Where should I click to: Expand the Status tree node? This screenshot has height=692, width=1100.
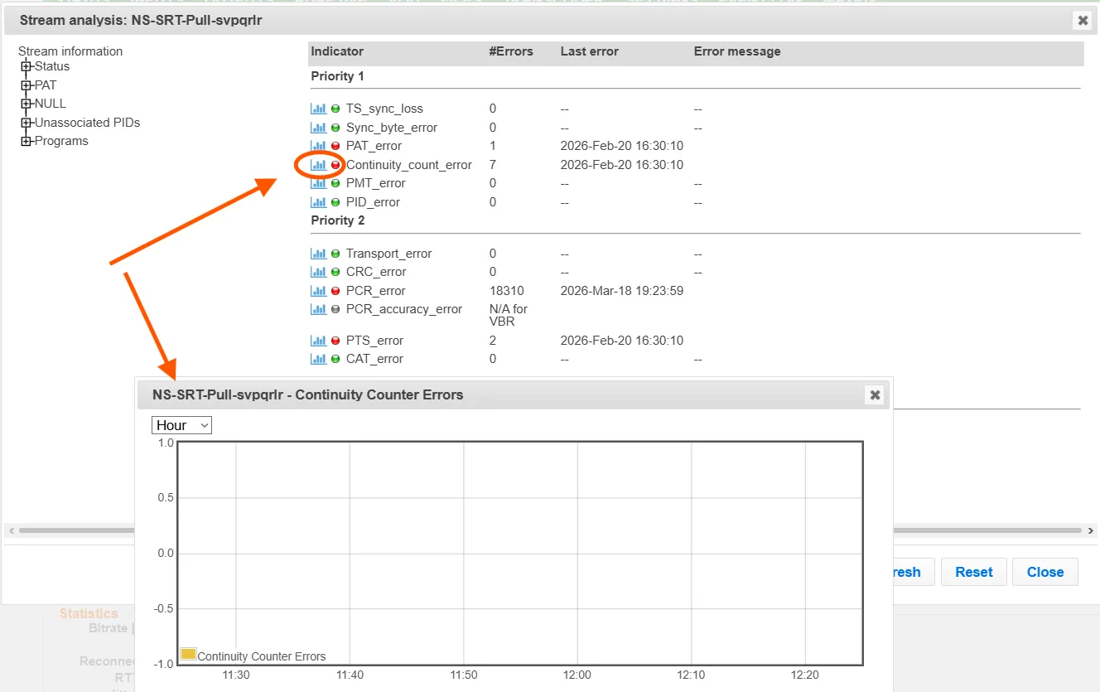(x=27, y=66)
